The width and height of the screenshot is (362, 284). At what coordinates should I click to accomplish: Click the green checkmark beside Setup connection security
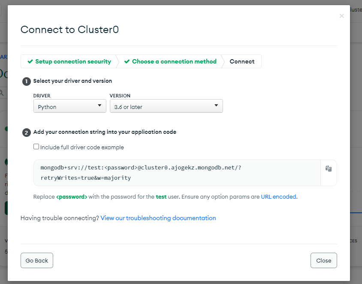pos(30,61)
